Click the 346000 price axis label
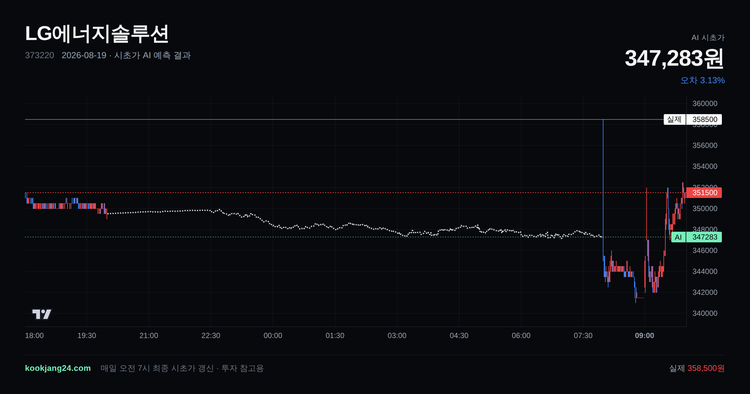 coord(705,250)
